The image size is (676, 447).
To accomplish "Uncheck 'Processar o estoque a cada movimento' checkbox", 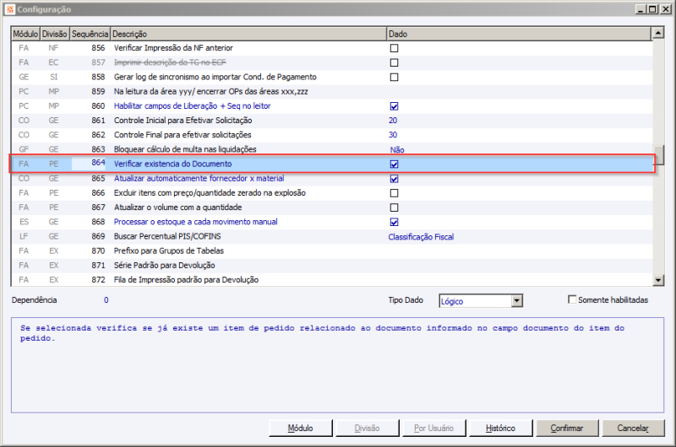I will (x=394, y=222).
